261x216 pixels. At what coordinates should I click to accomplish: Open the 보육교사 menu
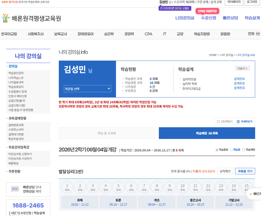pyautogui.click(x=61, y=34)
